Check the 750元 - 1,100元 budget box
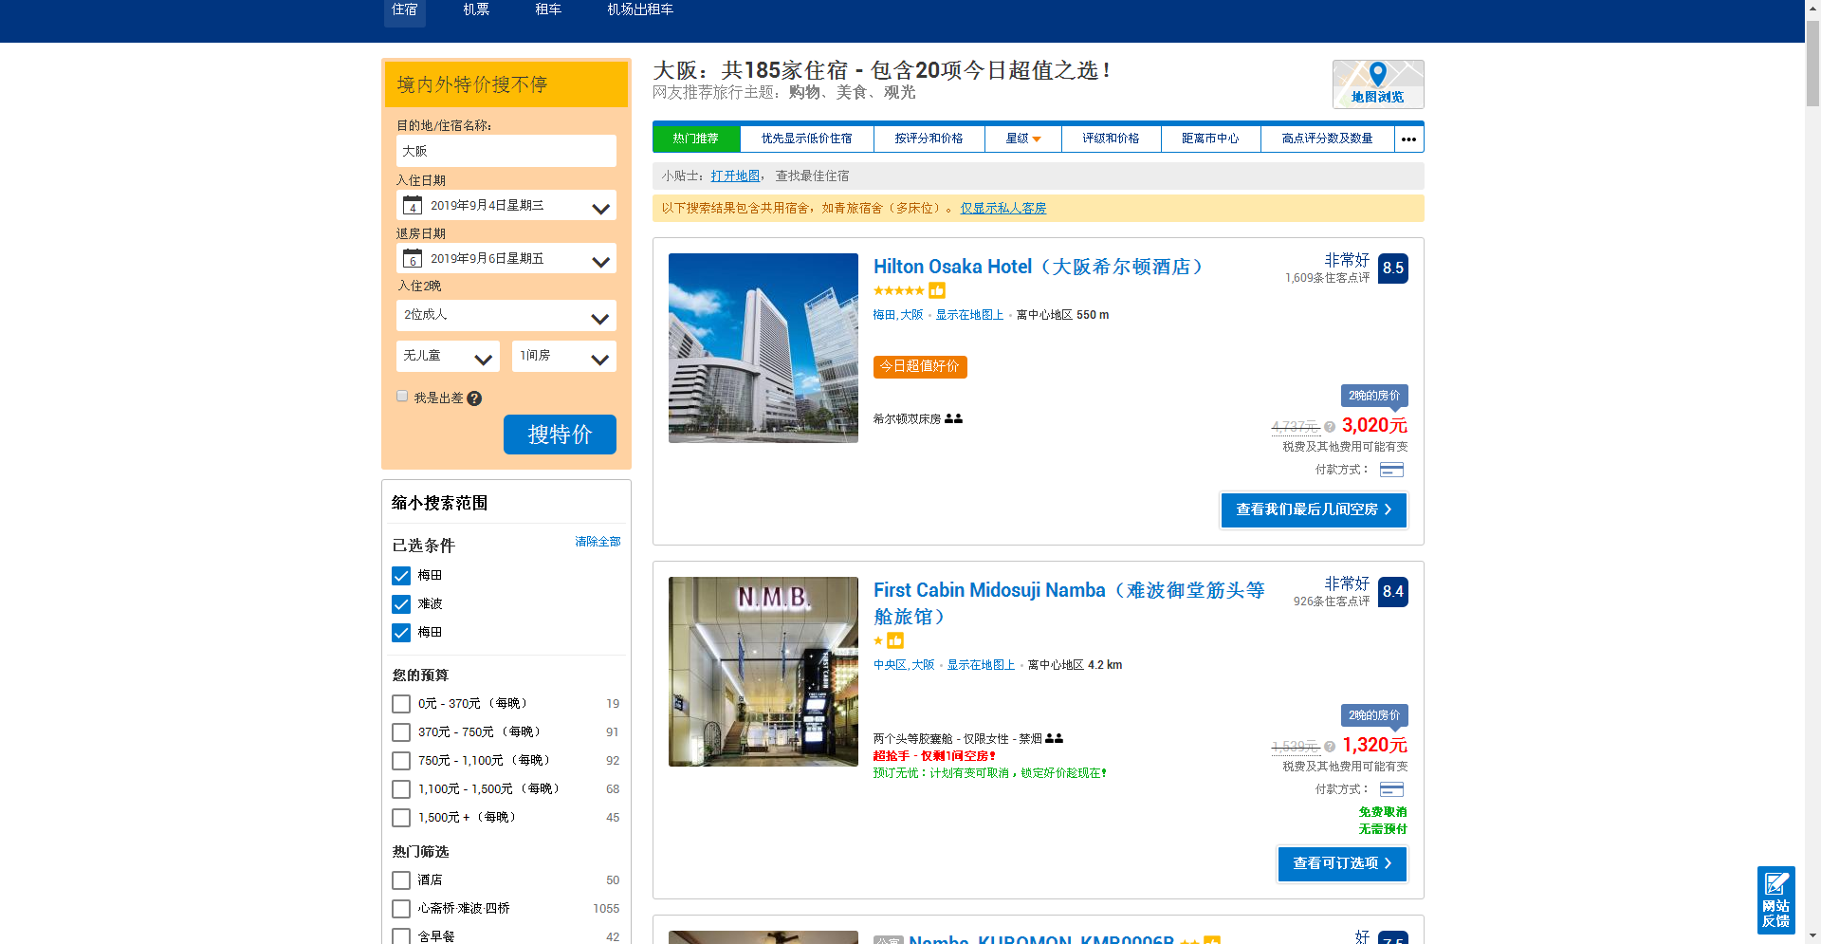This screenshot has width=1821, height=944. 401,761
